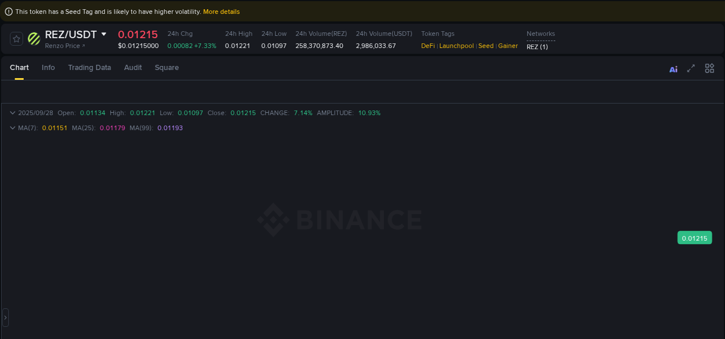The image size is (725, 339).
Task: Open the Launchpool token tag
Action: 456,46
